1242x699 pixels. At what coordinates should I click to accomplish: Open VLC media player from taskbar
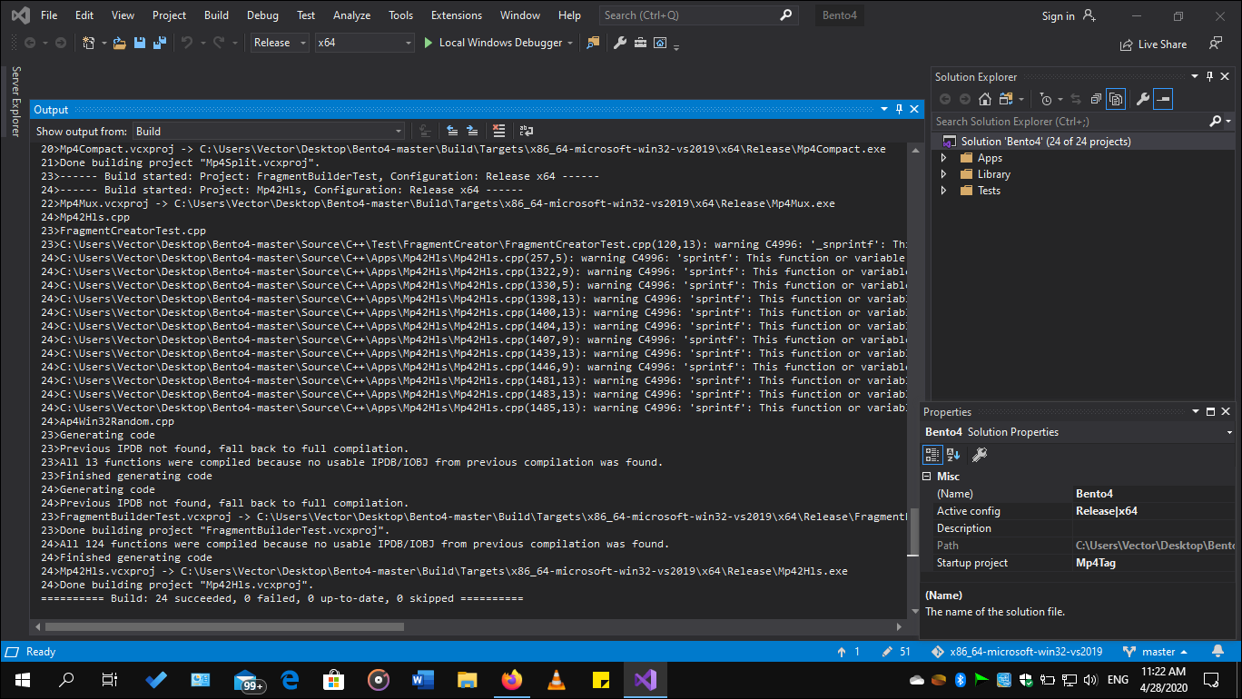[x=557, y=679]
